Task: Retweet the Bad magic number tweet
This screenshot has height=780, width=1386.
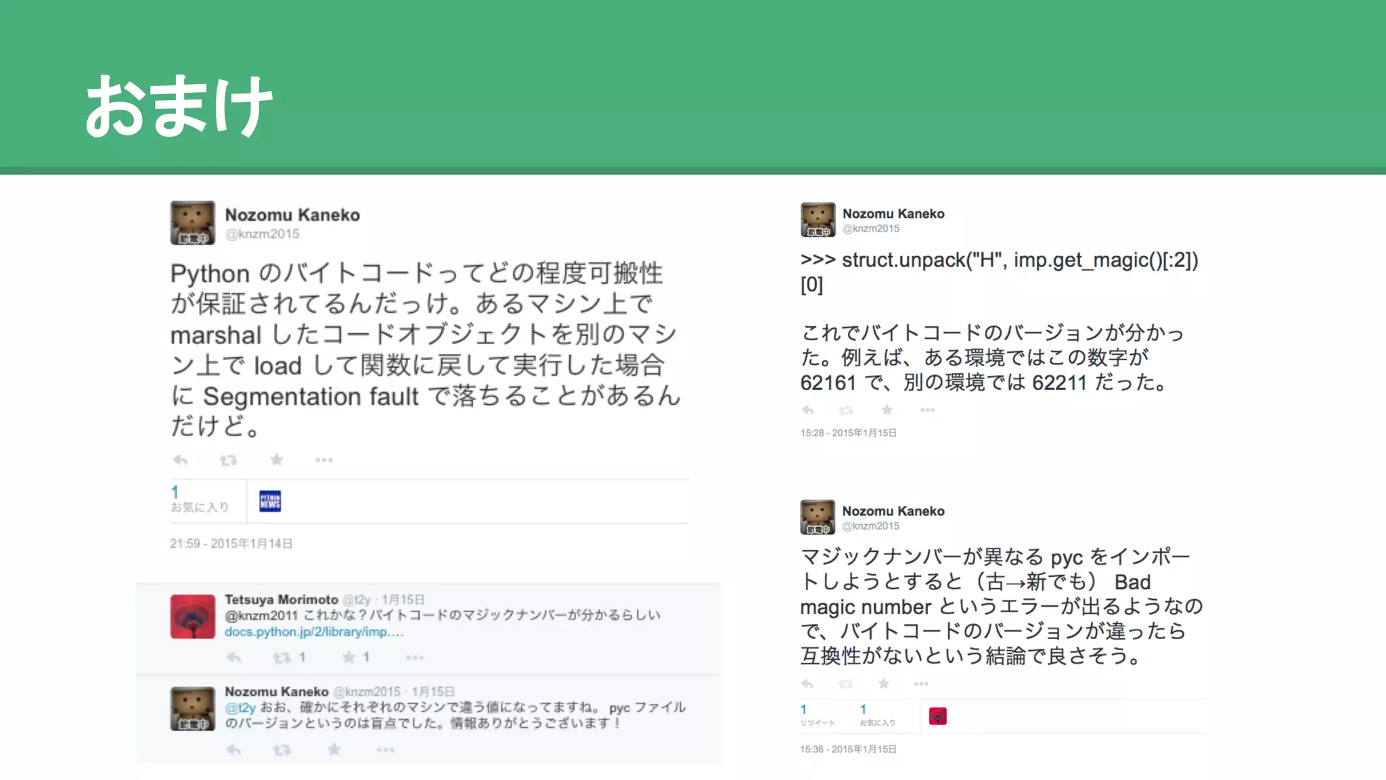Action: [845, 684]
